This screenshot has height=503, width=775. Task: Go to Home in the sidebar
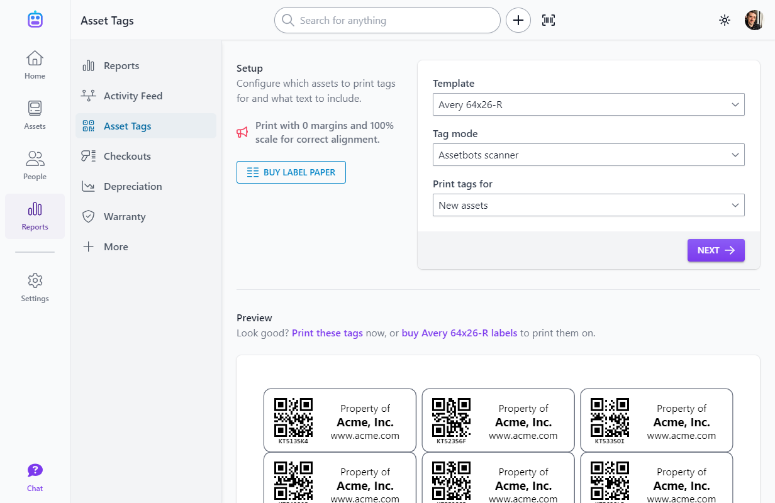pyautogui.click(x=35, y=65)
